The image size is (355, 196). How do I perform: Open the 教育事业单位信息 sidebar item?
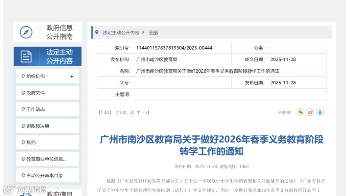48,159
